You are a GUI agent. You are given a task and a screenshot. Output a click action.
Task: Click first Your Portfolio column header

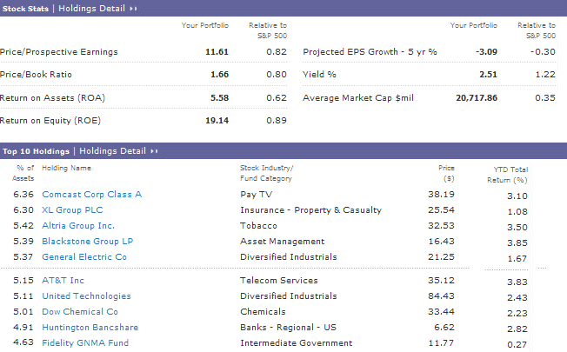click(x=205, y=26)
